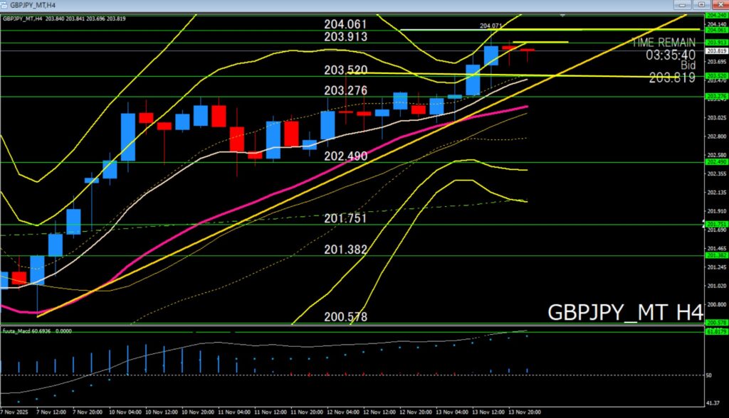Viewport: 729px width, 418px height.
Task: Click the current price tag 203.819 on price axis
Action: (715, 51)
